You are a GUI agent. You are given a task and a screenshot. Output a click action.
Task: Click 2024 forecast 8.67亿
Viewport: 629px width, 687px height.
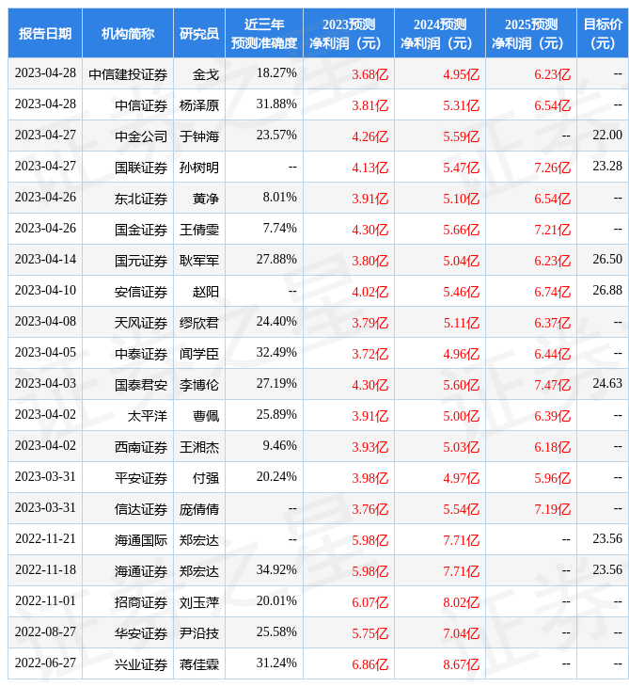point(462,665)
